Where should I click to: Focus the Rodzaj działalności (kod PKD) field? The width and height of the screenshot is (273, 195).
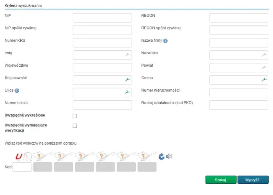(x=239, y=105)
